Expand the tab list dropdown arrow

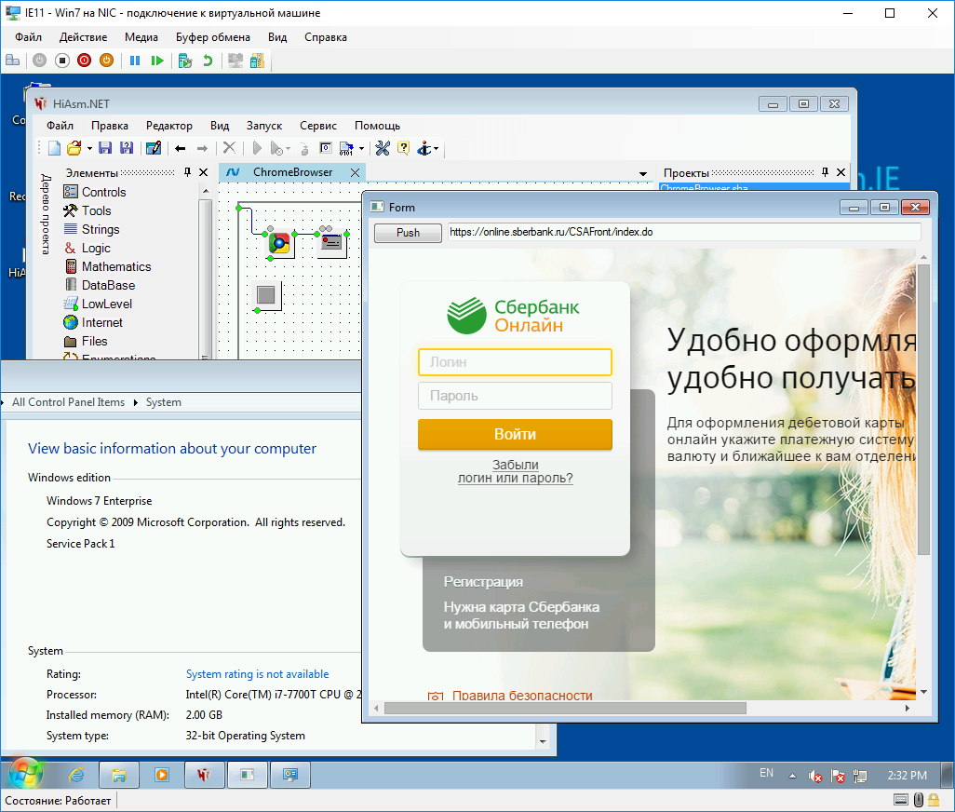coord(642,174)
